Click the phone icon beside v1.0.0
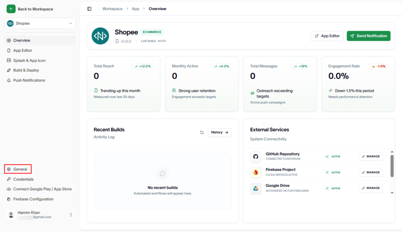The image size is (402, 232). pos(117,41)
